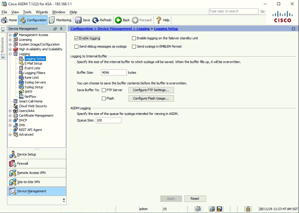Select the NetFlow icon
299x213 pixels.
pos(21,97)
